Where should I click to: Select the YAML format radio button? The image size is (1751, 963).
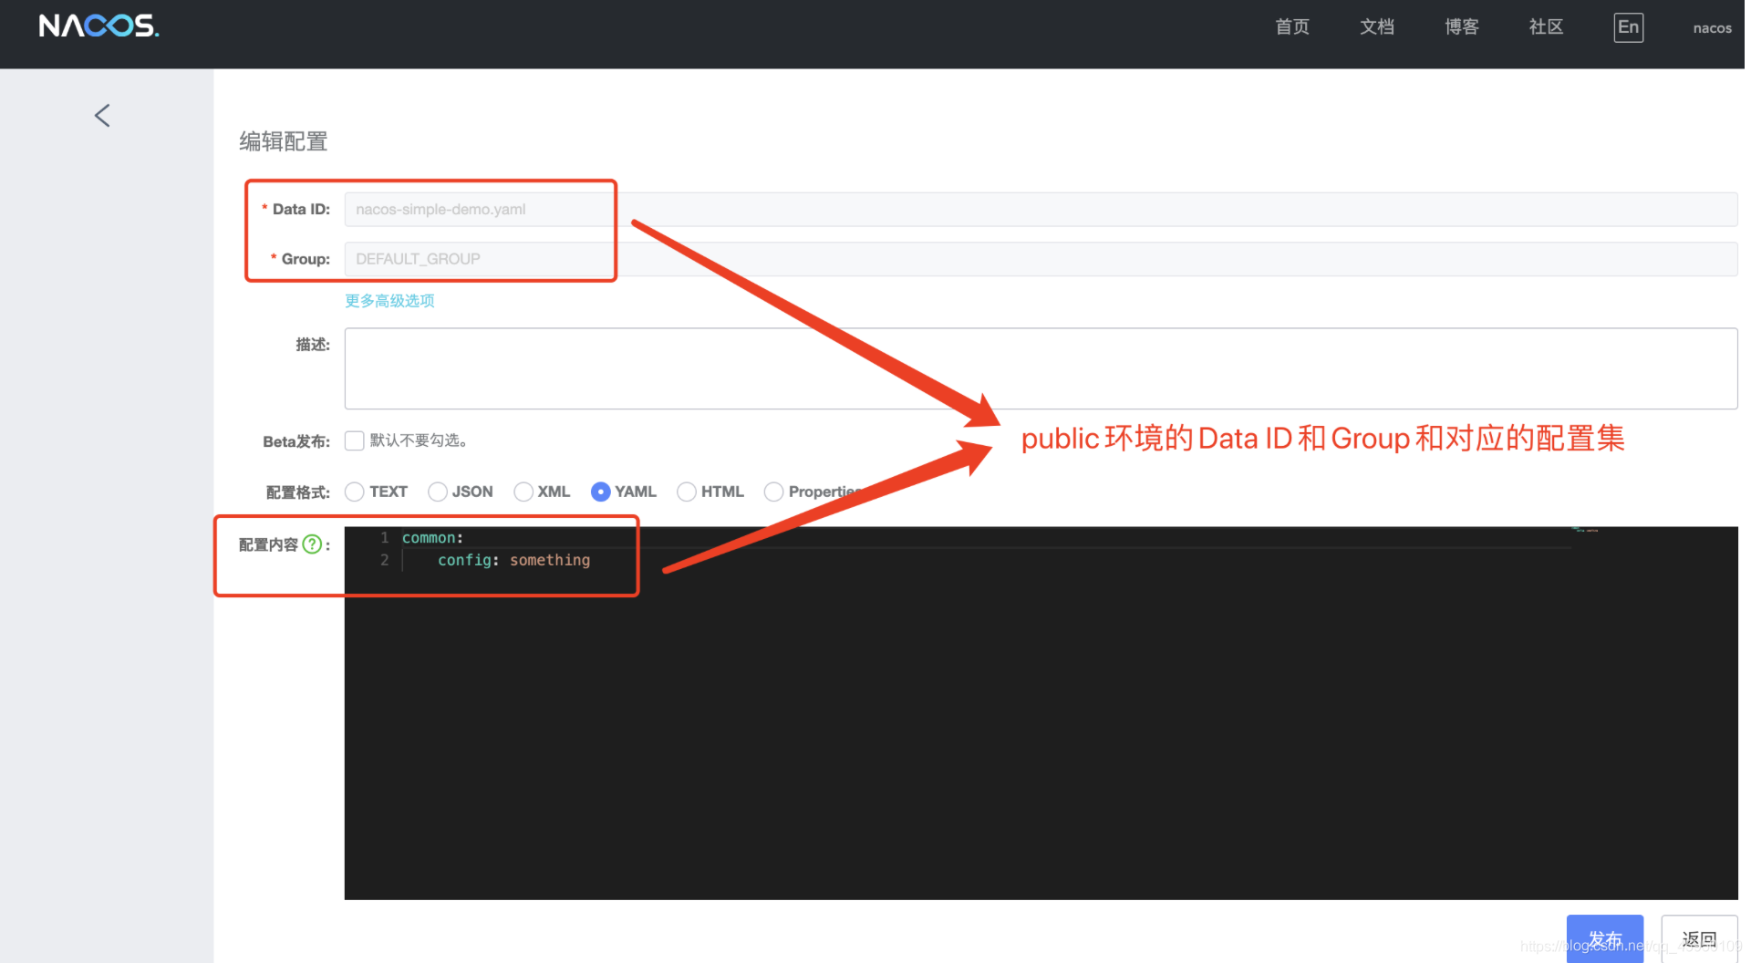(x=600, y=492)
